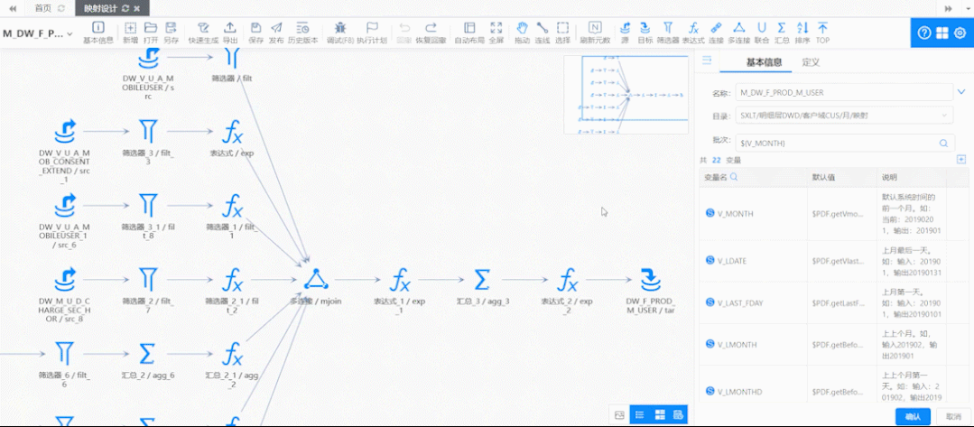Screen dimensions: 974x427
Task: Select the 选择 marquee tool
Action: pyautogui.click(x=562, y=32)
